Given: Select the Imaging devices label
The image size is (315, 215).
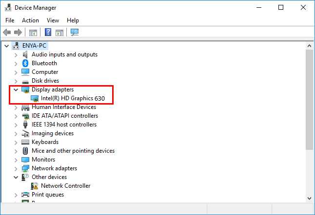Looking at the screenshot, I should [53, 133].
